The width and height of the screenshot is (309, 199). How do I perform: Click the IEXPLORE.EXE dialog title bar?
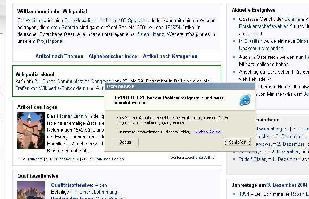pyautogui.click(x=180, y=87)
